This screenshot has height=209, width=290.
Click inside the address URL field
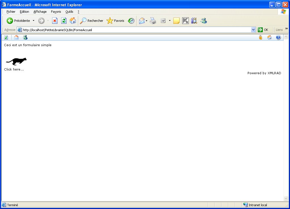click(136, 30)
